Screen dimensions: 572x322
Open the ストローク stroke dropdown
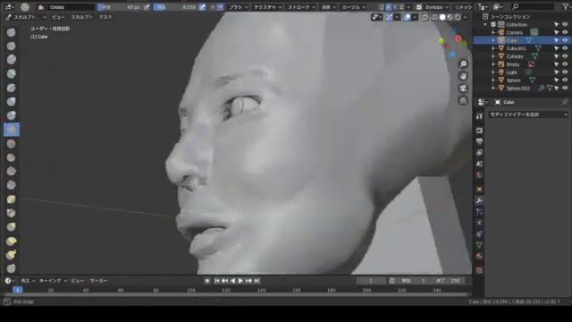[301, 7]
